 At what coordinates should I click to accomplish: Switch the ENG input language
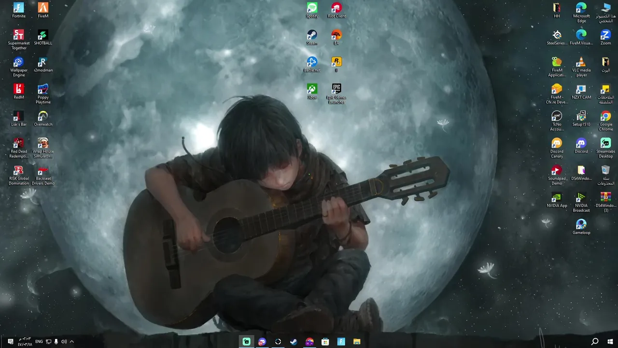pyautogui.click(x=39, y=342)
